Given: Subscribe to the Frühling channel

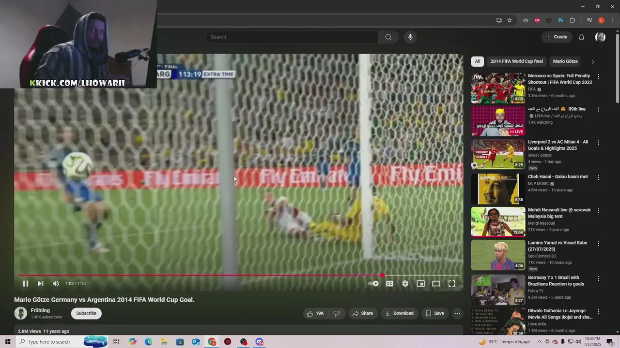Looking at the screenshot, I should click(x=86, y=313).
